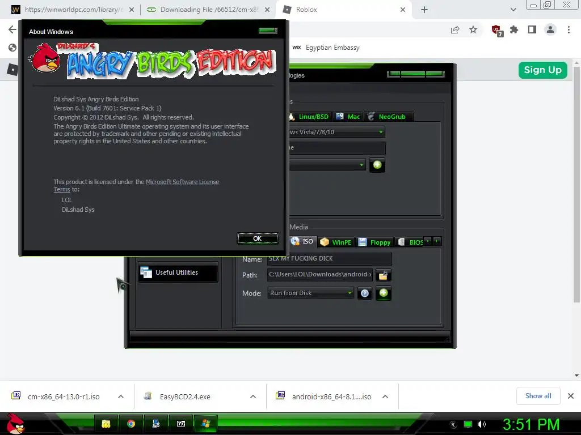Open EasyBCD taskbar icon
Image resolution: width=581 pixels, height=435 pixels.
tap(156, 424)
